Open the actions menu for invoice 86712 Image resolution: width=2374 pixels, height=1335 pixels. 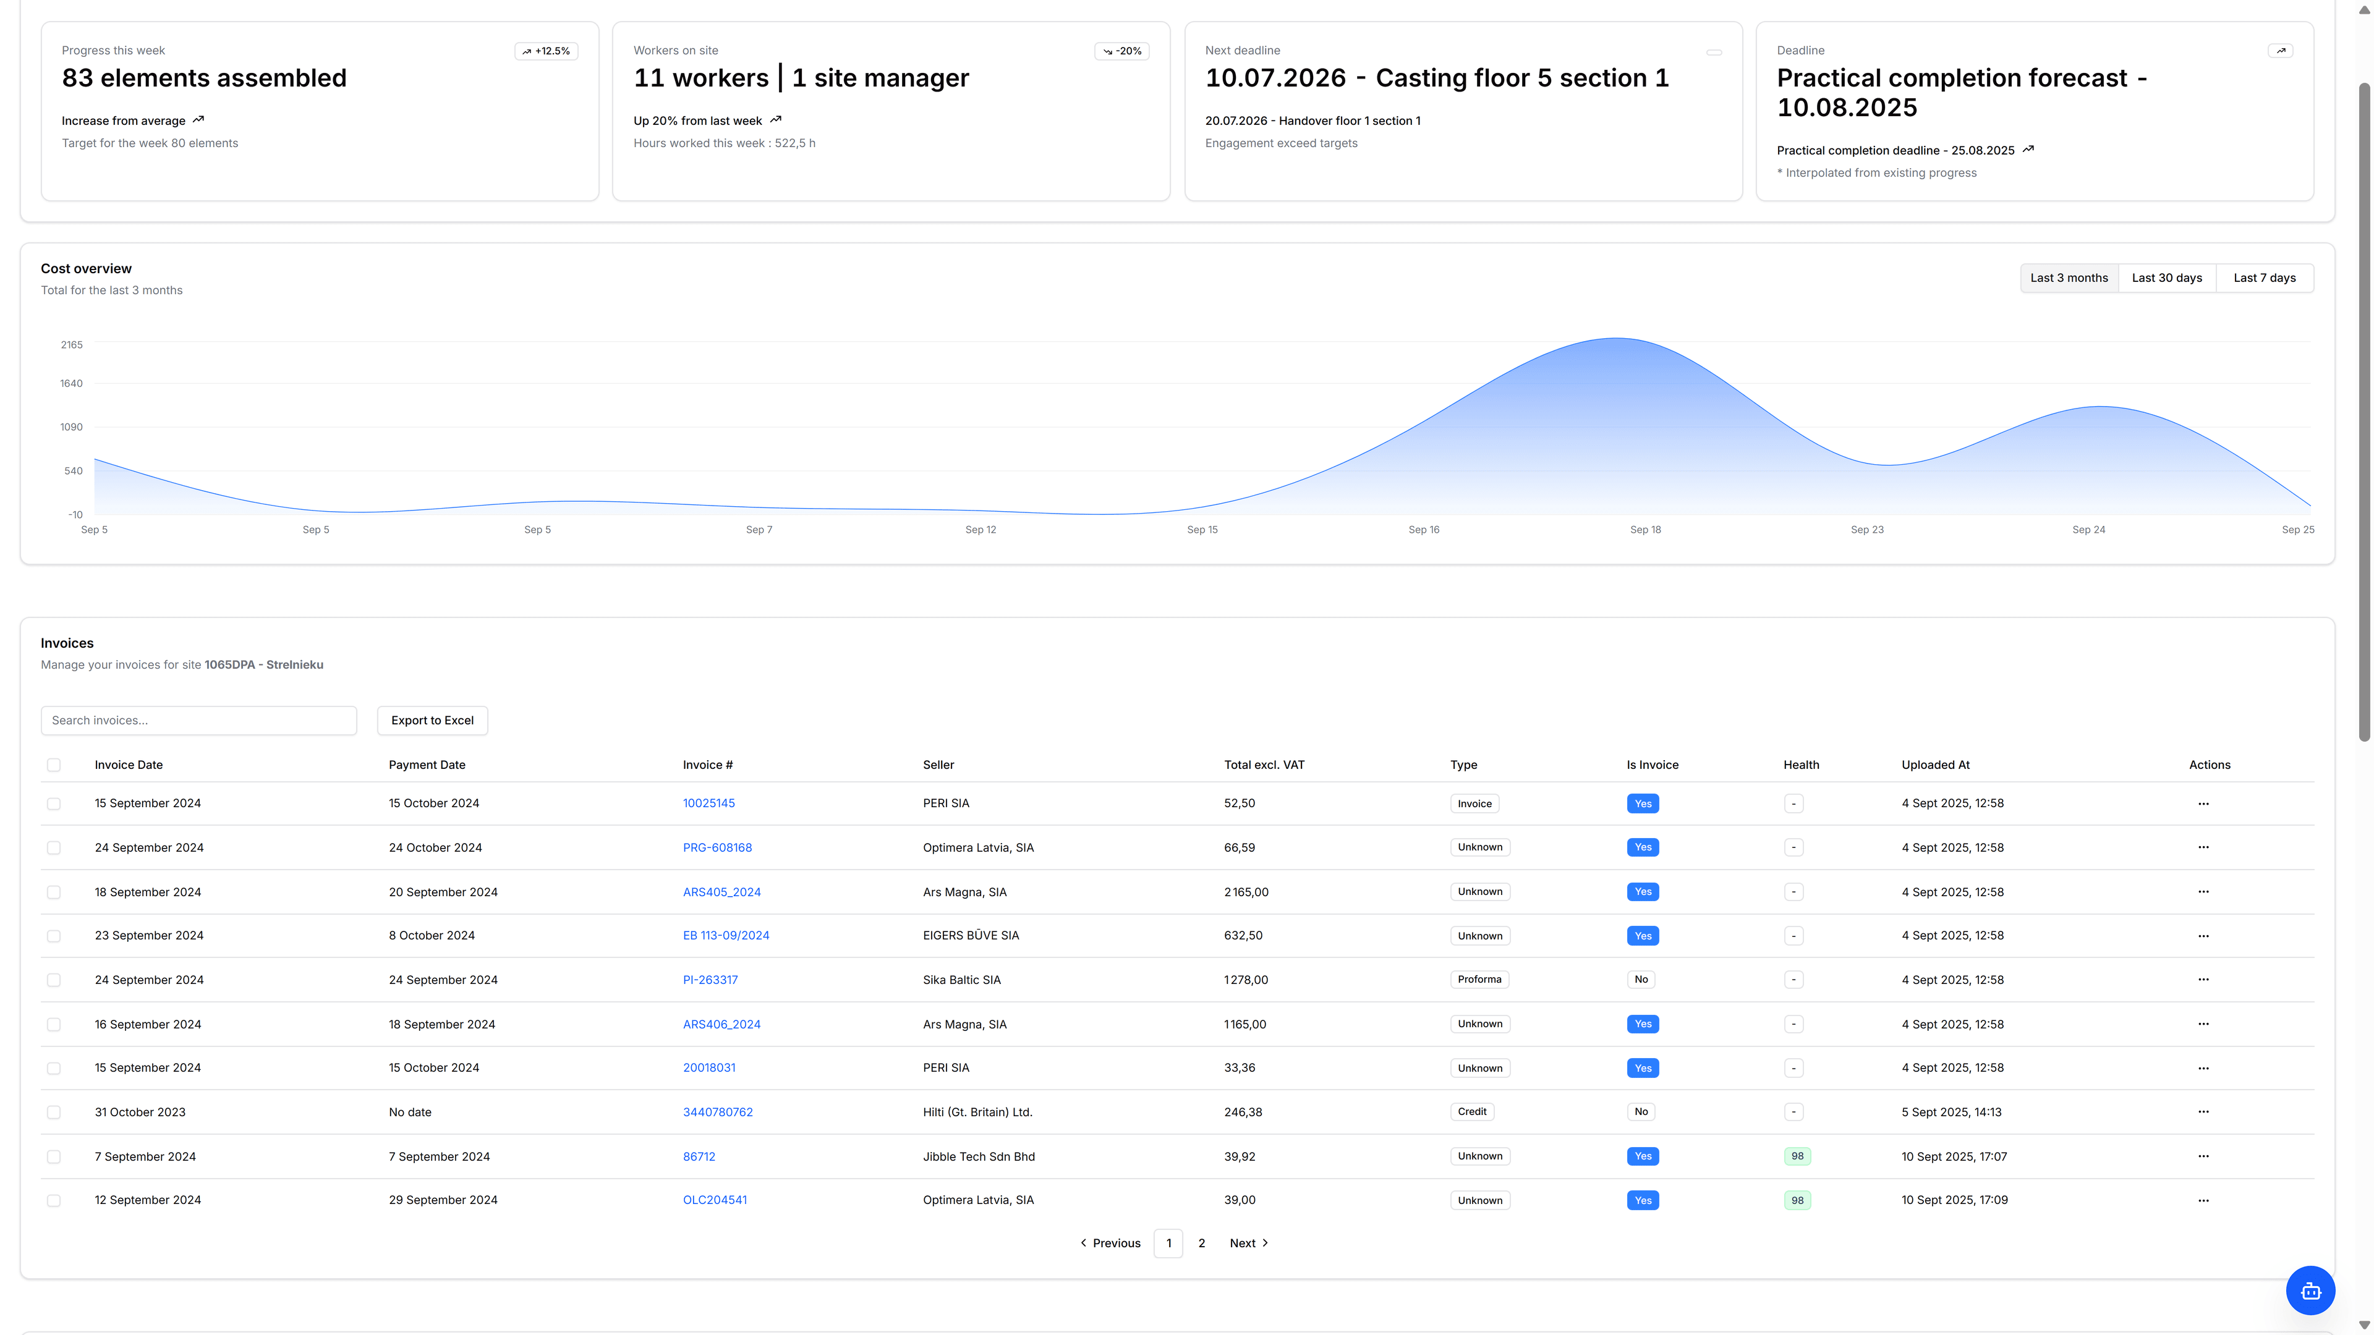[x=2203, y=1155]
